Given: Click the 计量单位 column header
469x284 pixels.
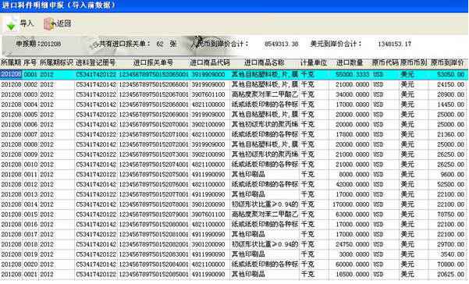Looking at the screenshot, I should click(x=314, y=62).
